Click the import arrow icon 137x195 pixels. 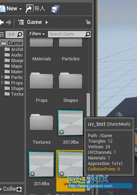coord(30,9)
